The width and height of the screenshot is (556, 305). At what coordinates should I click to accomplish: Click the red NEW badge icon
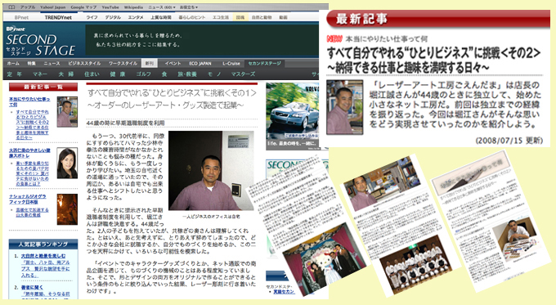(334, 38)
